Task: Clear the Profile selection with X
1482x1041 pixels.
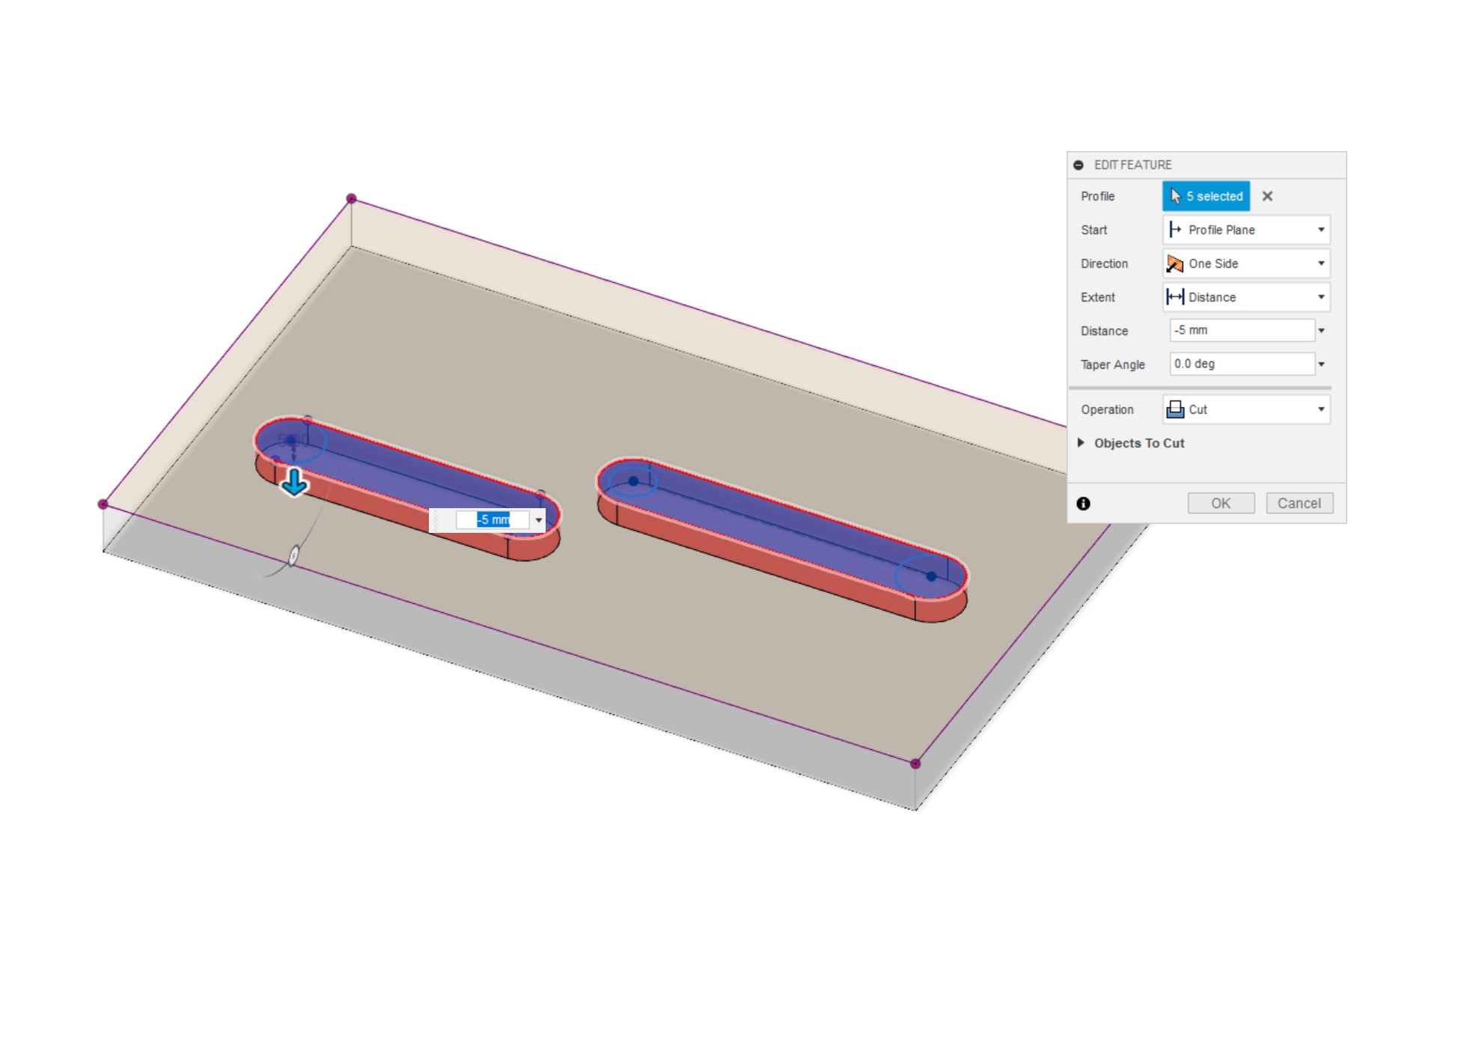Action: tap(1267, 196)
